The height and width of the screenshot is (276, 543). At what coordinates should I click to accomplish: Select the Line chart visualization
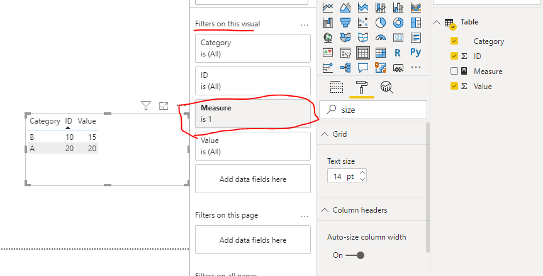(x=328, y=7)
